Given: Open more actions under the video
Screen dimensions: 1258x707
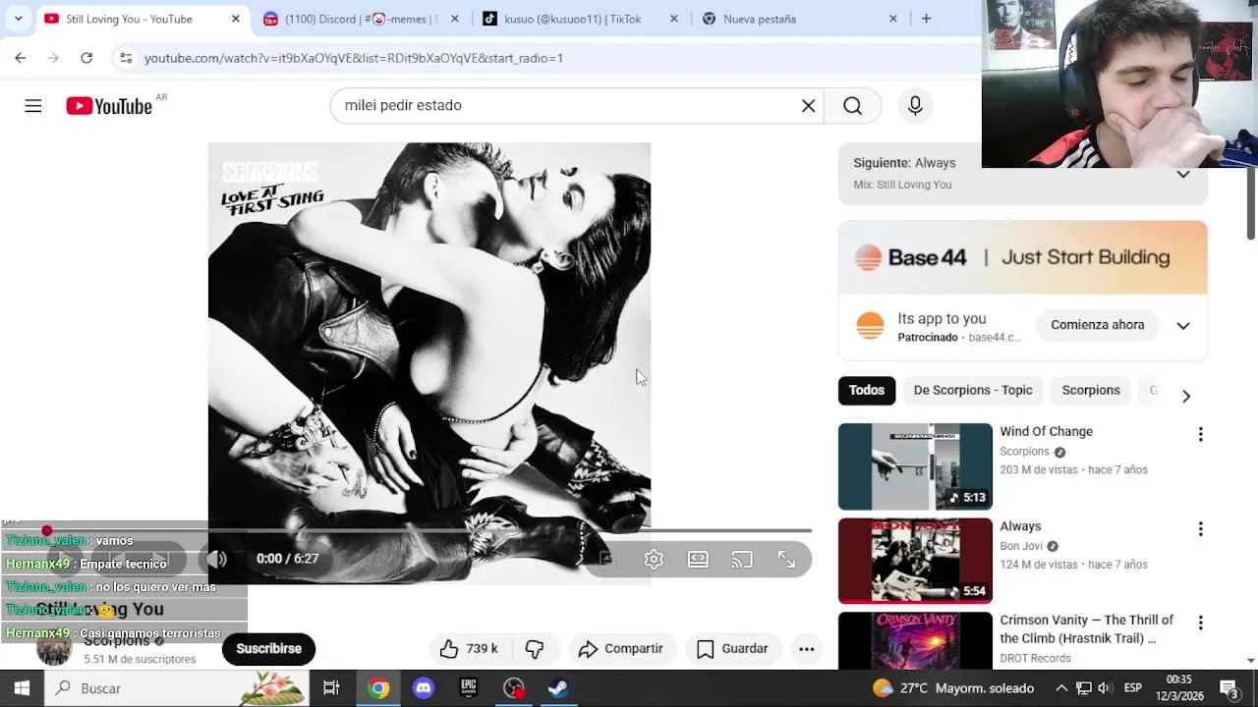Looking at the screenshot, I should click(x=806, y=648).
